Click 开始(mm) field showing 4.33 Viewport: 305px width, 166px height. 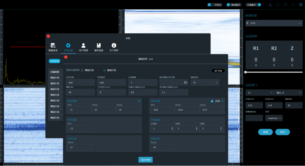(254, 105)
